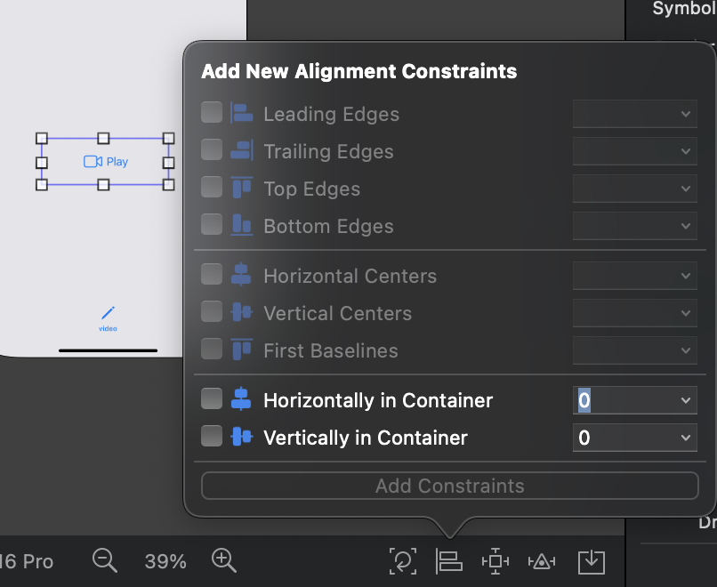Click the zoom in magnifier icon
The width and height of the screenshot is (717, 587).
[x=224, y=560]
